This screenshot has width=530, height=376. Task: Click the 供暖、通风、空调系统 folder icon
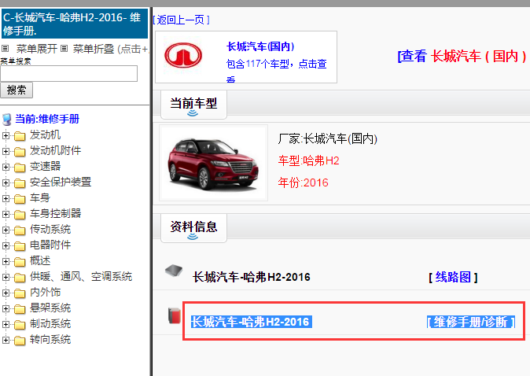pyautogui.click(x=20, y=277)
